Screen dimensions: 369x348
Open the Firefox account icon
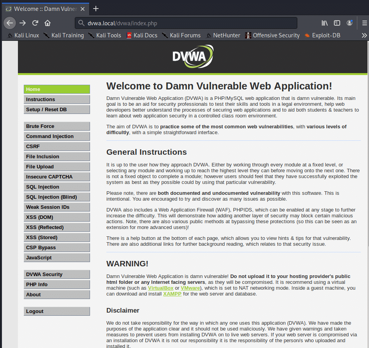[350, 23]
